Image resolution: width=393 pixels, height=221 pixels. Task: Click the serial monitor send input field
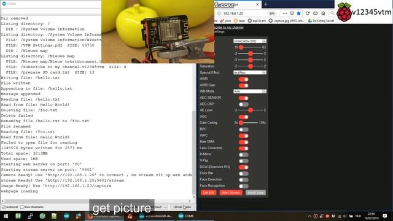click(51, 11)
